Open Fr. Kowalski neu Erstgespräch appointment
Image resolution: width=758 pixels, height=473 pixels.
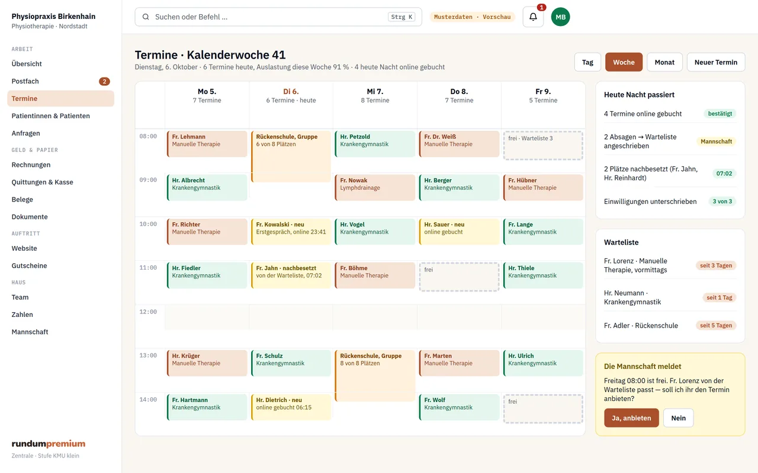(291, 232)
